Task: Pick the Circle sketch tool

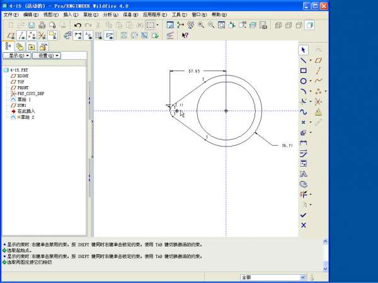Action: (x=303, y=81)
